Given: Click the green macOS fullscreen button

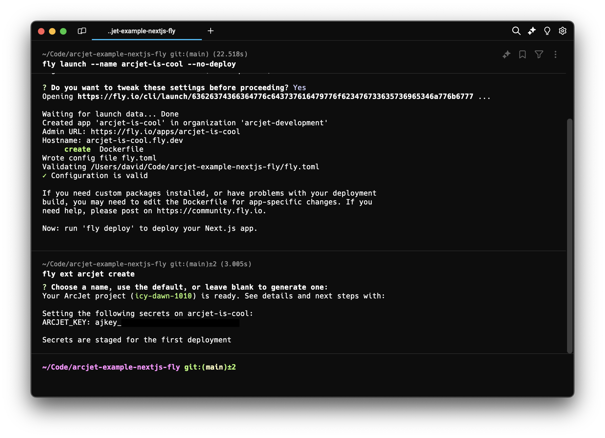Looking at the screenshot, I should (x=63, y=31).
